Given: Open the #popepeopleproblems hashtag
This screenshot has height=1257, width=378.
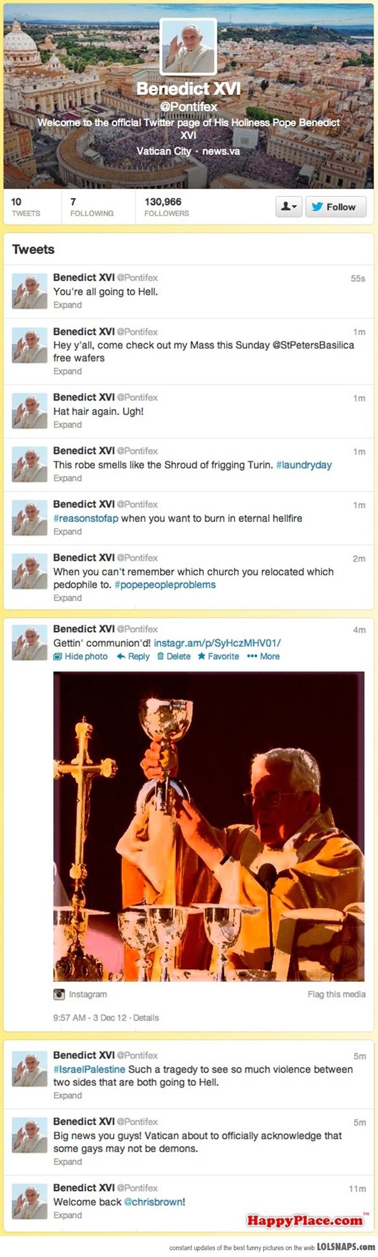Looking at the screenshot, I should click(165, 585).
